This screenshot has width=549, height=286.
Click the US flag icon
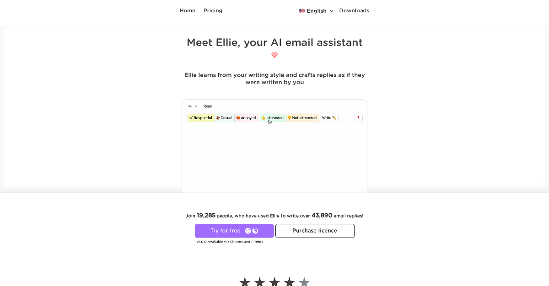click(x=302, y=11)
